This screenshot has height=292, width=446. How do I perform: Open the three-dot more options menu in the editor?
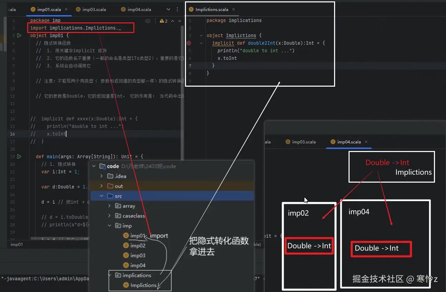(x=177, y=9)
